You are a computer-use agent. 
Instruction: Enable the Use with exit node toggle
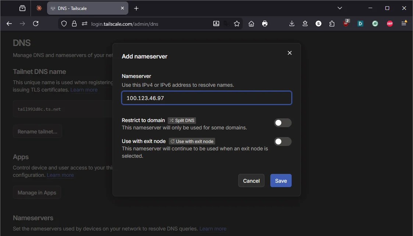coord(283,142)
